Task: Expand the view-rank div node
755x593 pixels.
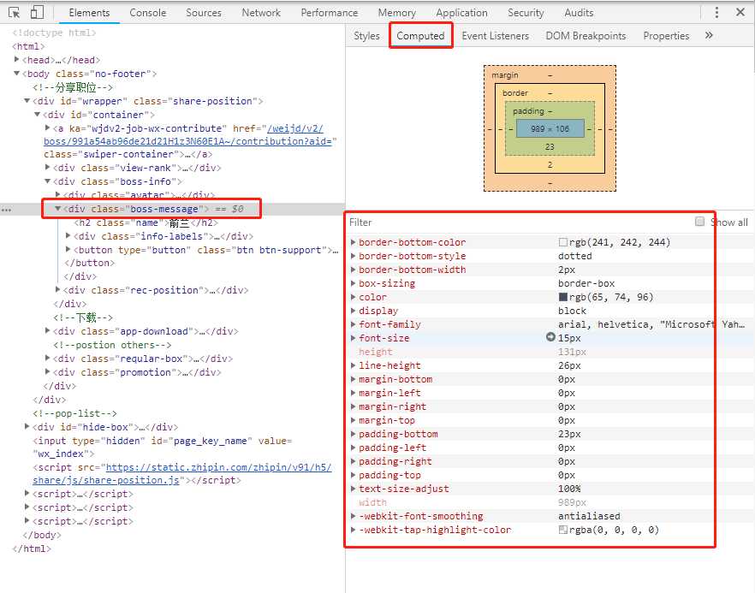Action: [x=47, y=167]
